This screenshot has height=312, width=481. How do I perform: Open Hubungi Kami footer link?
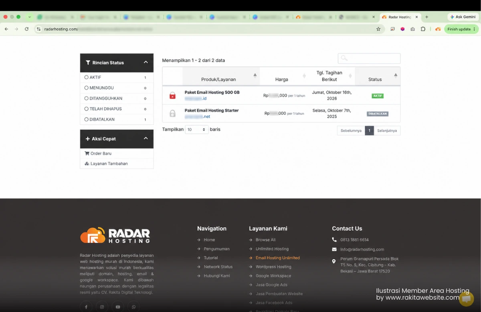coord(217,276)
